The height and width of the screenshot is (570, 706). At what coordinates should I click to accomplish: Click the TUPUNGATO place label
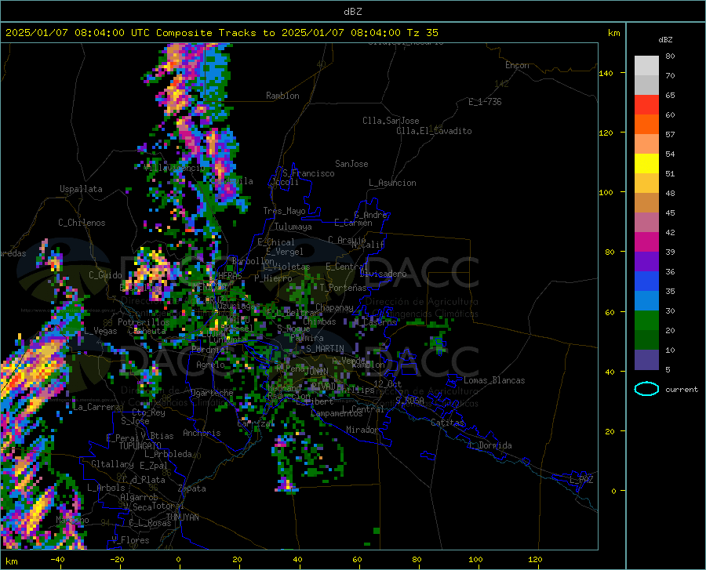(140, 446)
